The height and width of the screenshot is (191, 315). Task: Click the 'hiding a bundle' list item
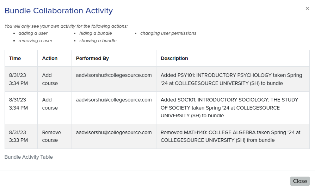click(x=95, y=33)
